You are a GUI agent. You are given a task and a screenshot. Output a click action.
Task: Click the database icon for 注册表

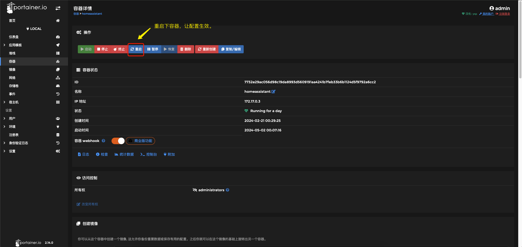tap(58, 135)
